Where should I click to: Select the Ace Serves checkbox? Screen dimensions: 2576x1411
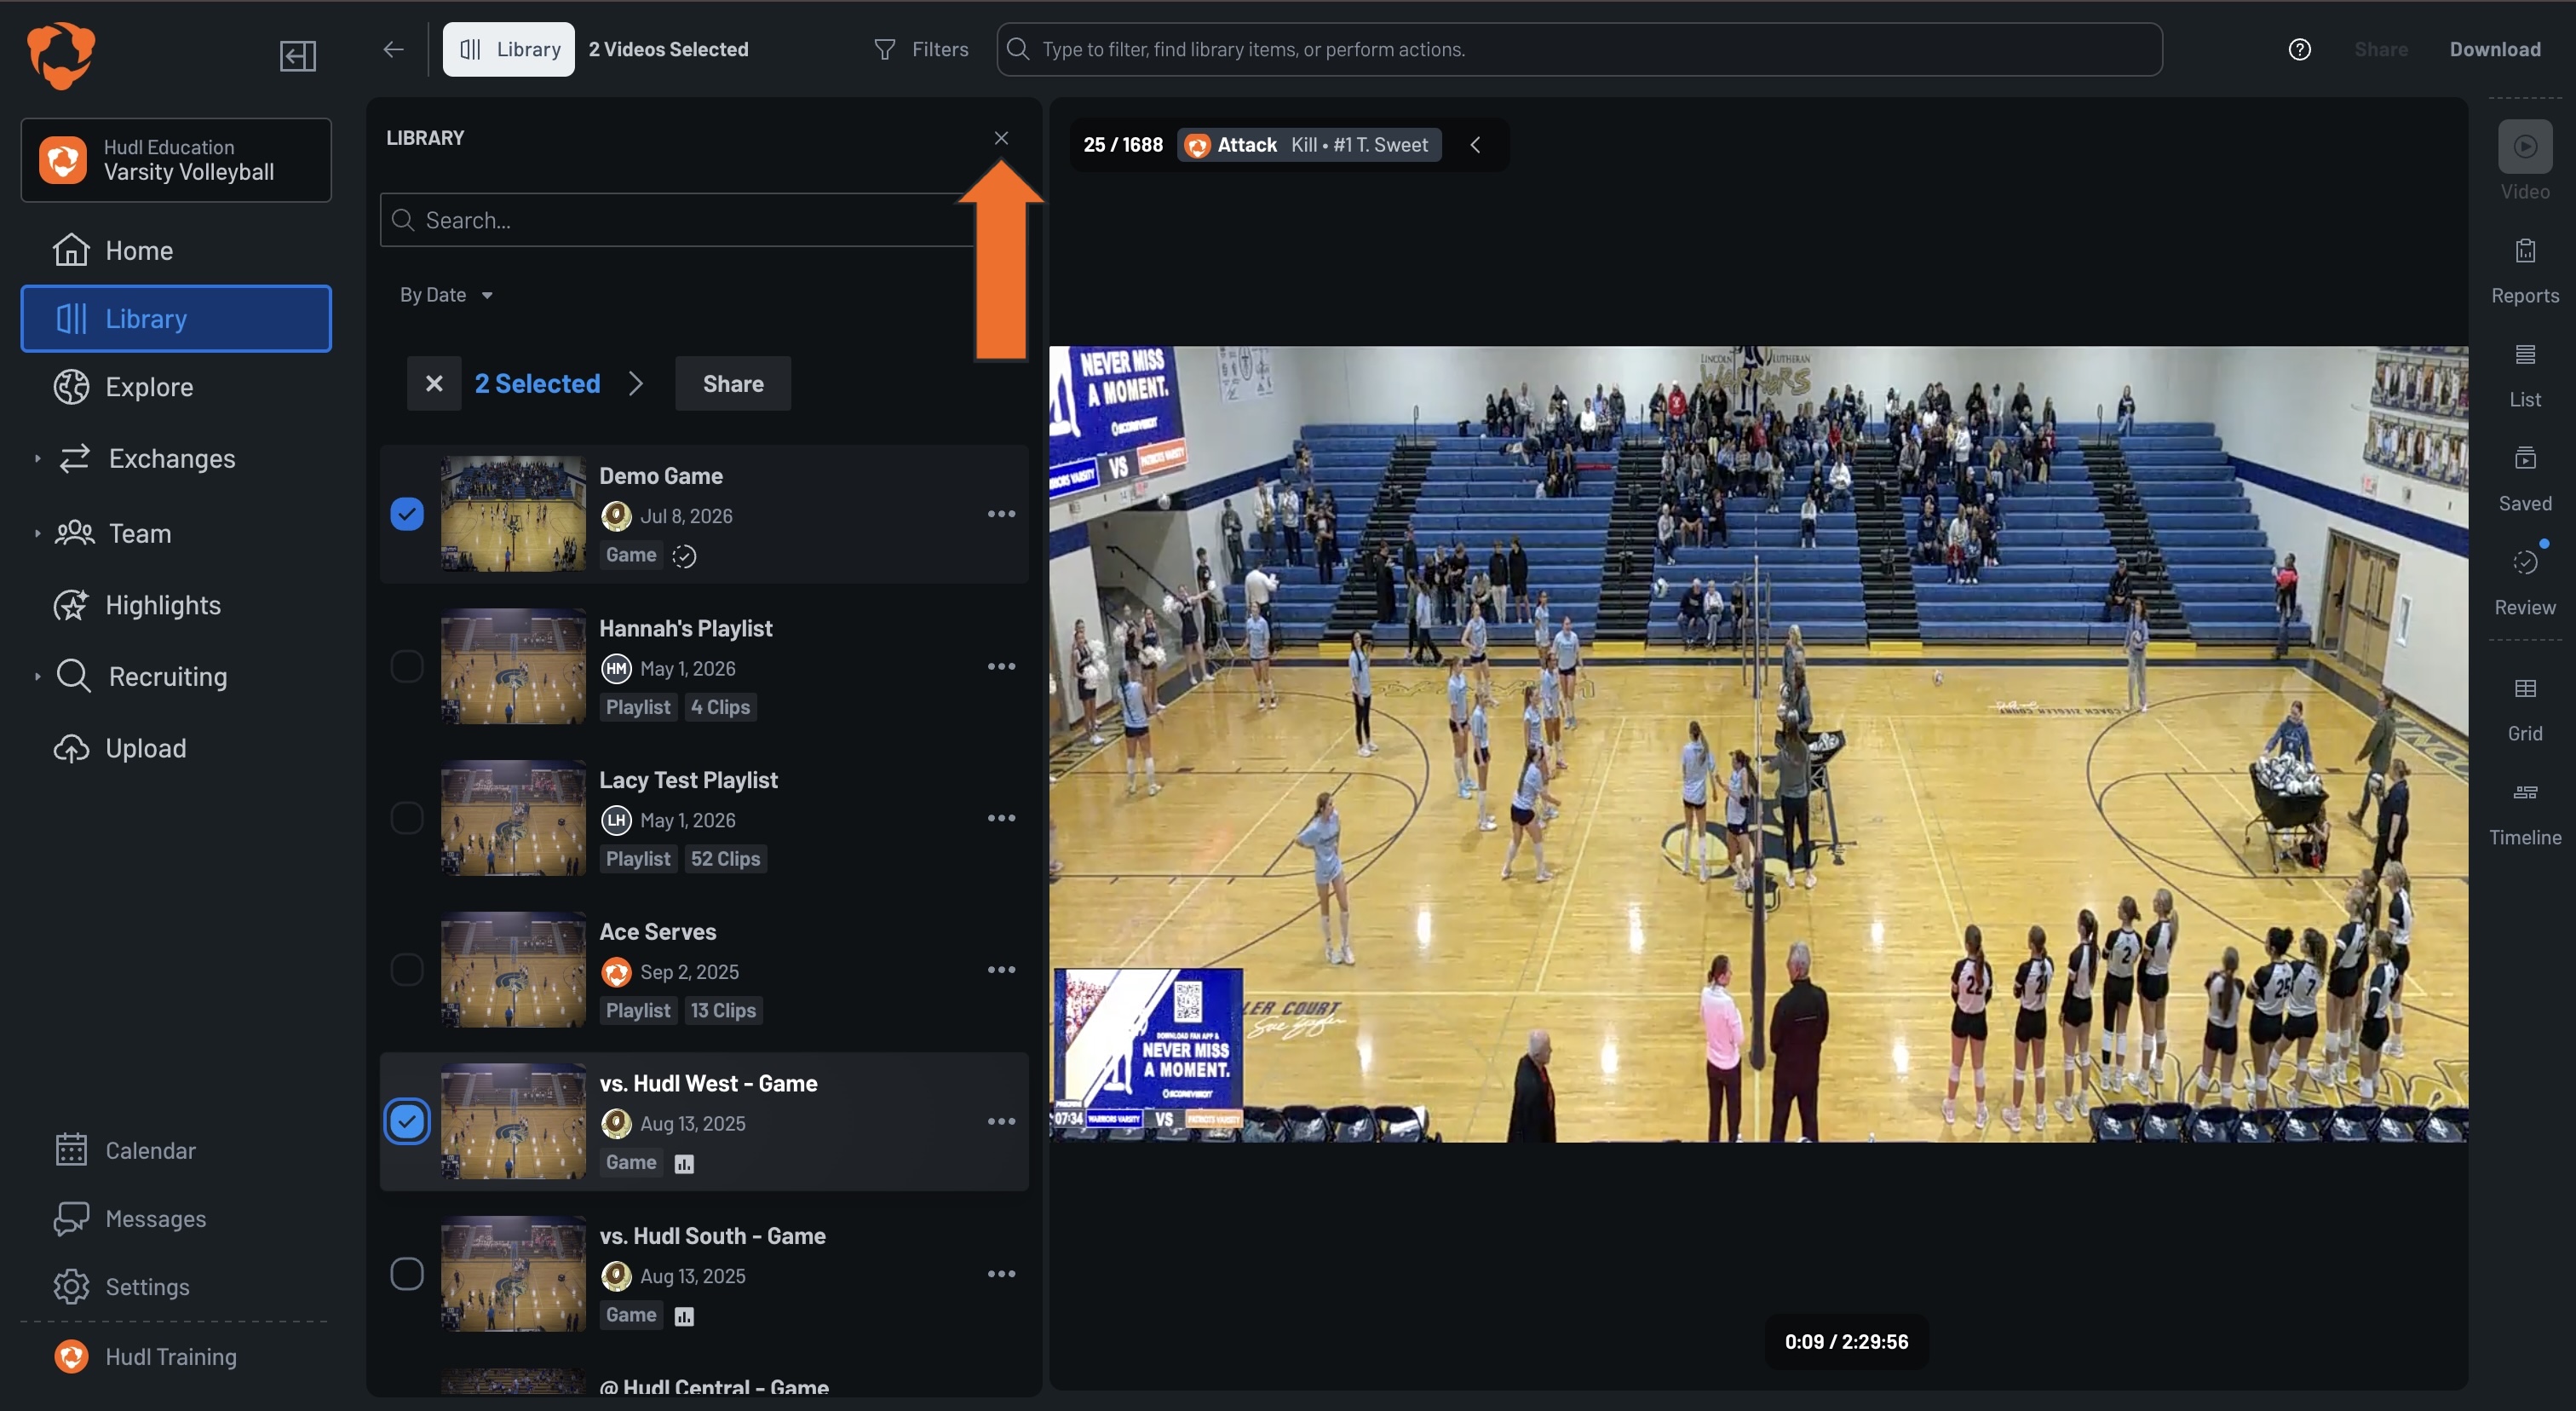pos(407,970)
